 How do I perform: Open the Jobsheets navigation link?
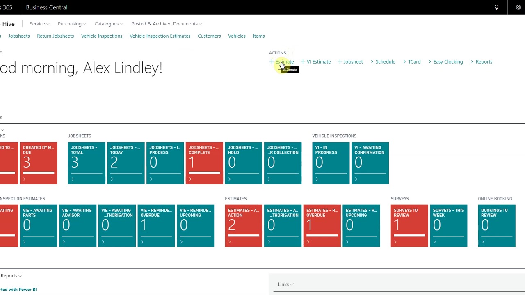click(19, 36)
